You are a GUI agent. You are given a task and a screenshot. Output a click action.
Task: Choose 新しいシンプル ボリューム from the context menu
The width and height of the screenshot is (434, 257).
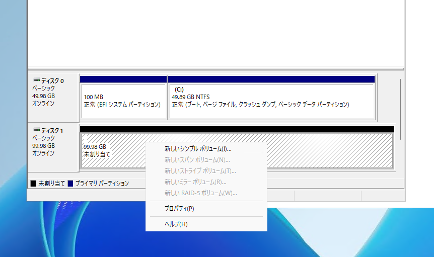coord(197,149)
